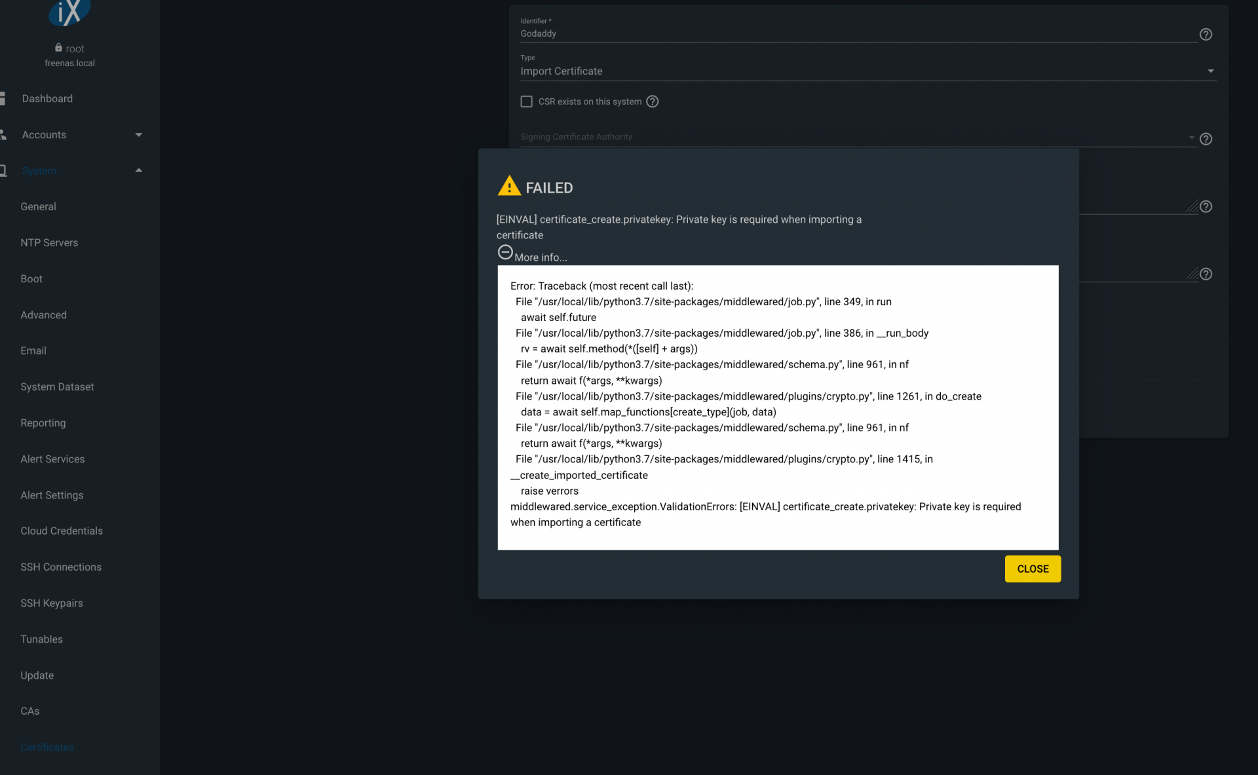1258x775 pixels.
Task: Open Alert Services
Action: 52,459
